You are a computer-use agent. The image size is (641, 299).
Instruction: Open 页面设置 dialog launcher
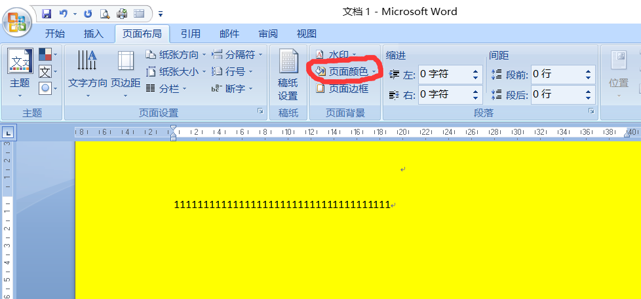[261, 111]
